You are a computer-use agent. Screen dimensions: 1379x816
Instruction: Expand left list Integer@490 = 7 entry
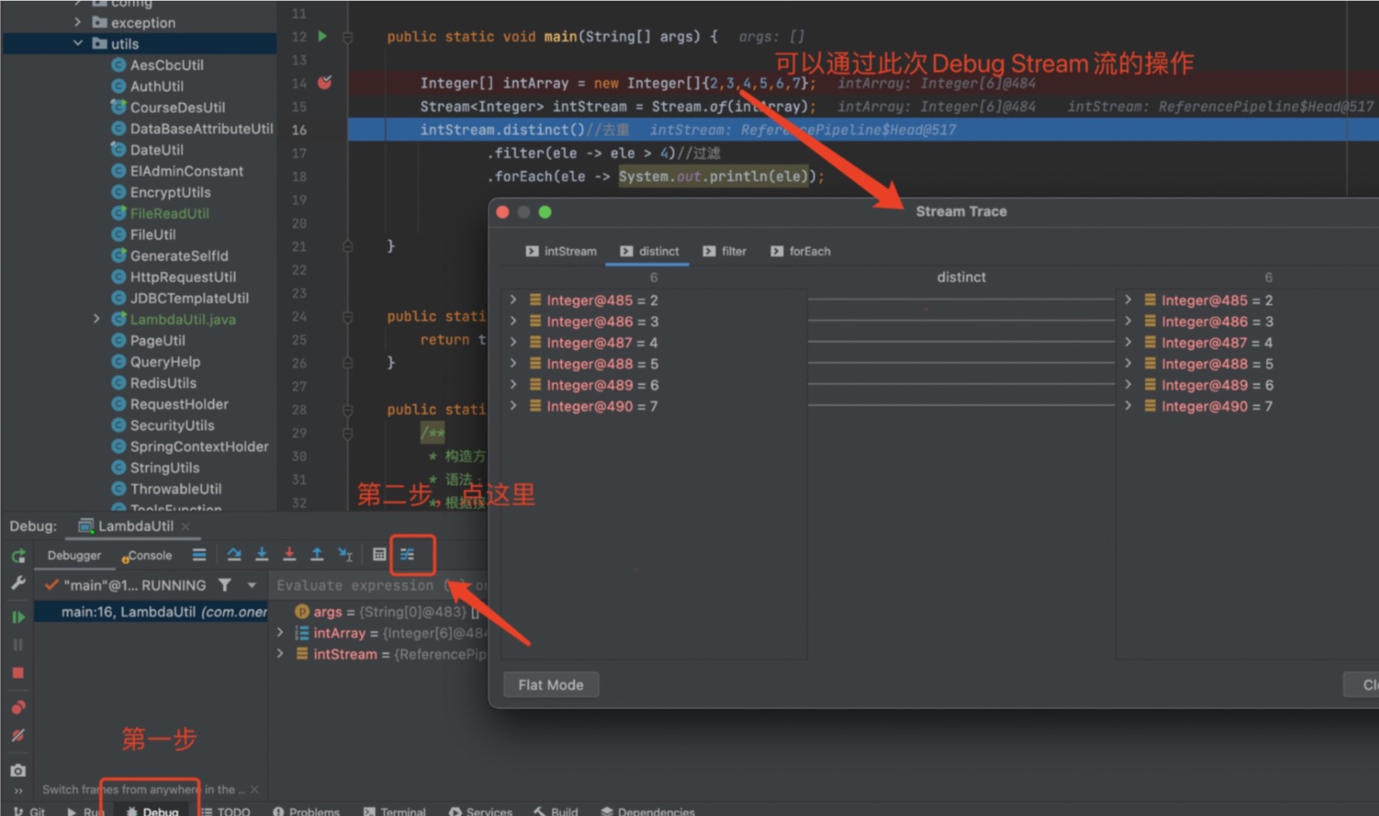[513, 406]
